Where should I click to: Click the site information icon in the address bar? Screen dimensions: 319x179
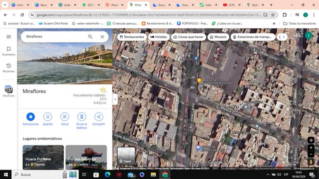point(32,15)
